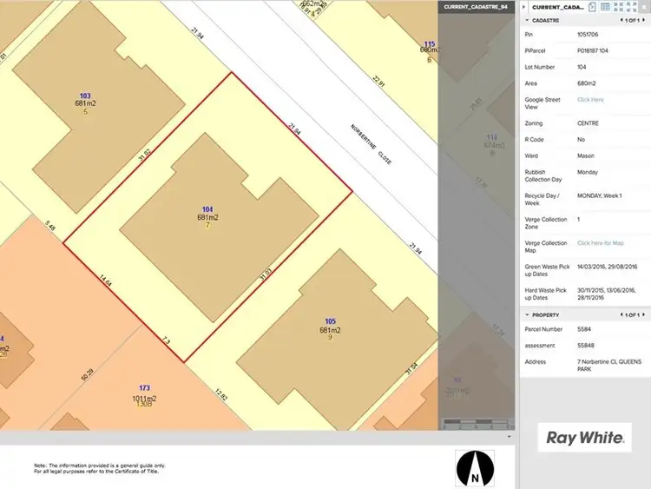Collapse panel using left-edge arrow beside title
651x489 pixels.
coord(524,7)
